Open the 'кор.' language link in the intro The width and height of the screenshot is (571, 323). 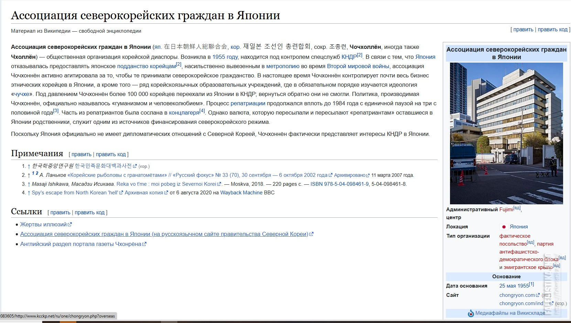point(235,47)
